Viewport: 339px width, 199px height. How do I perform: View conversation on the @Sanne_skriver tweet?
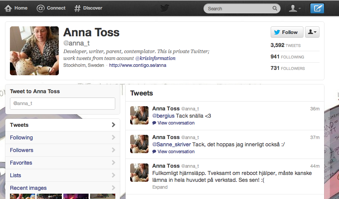point(176,152)
